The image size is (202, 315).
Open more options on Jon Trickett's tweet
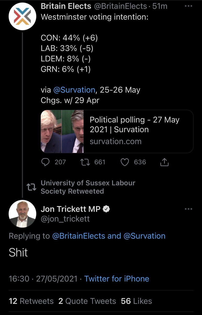(188, 209)
